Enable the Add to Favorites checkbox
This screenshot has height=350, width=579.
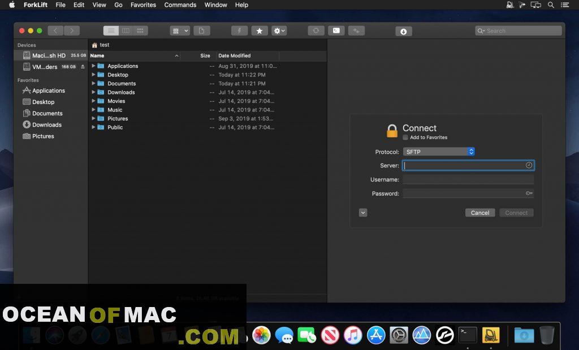pyautogui.click(x=405, y=137)
